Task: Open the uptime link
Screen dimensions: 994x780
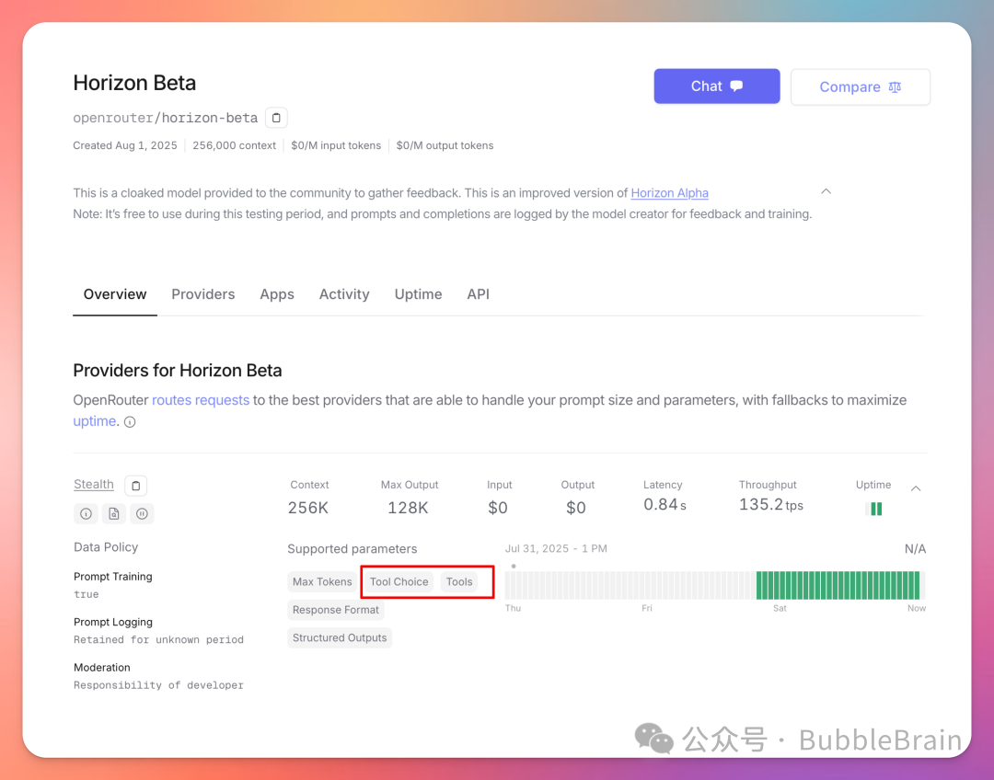Action: 95,421
